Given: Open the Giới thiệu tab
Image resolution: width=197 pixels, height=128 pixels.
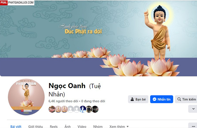Looking at the screenshot, I should (x=36, y=126).
